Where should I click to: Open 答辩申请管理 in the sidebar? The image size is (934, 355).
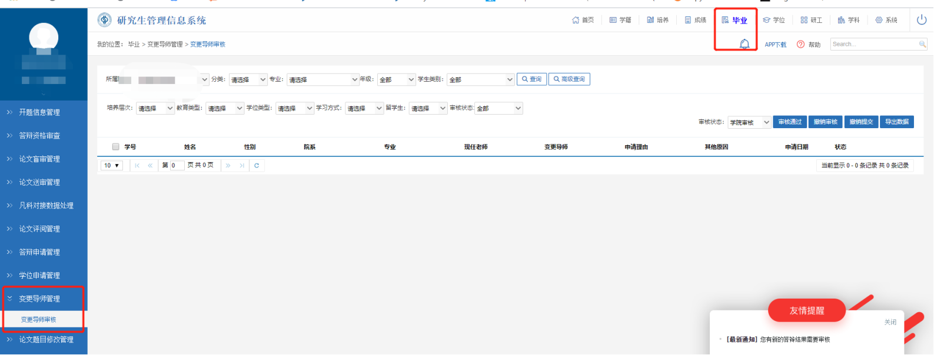pyautogui.click(x=39, y=252)
